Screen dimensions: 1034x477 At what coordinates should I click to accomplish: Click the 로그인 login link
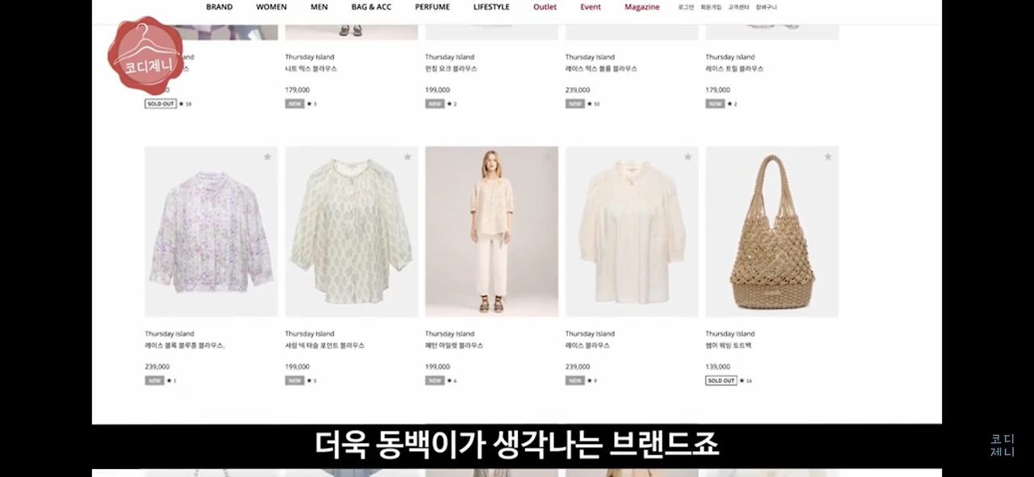click(x=686, y=7)
